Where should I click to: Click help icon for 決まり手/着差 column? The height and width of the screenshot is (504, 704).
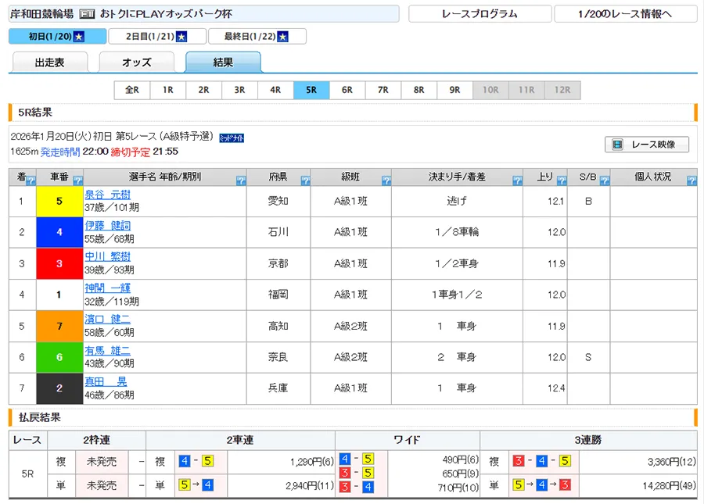517,181
